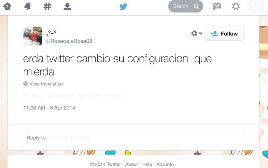Viewport: 268px width, 168px height.
Task: Click the search magnifier icon
Action: point(196,7)
